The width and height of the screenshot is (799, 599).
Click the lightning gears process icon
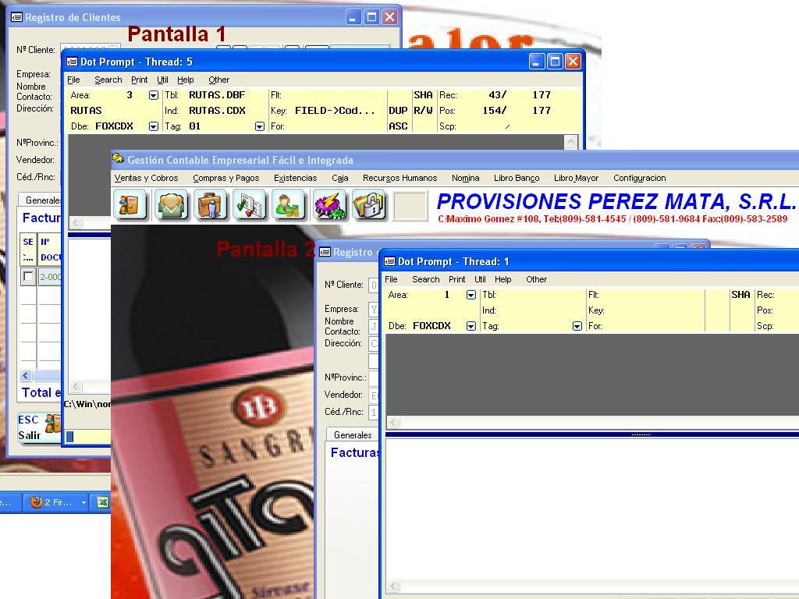(x=329, y=205)
